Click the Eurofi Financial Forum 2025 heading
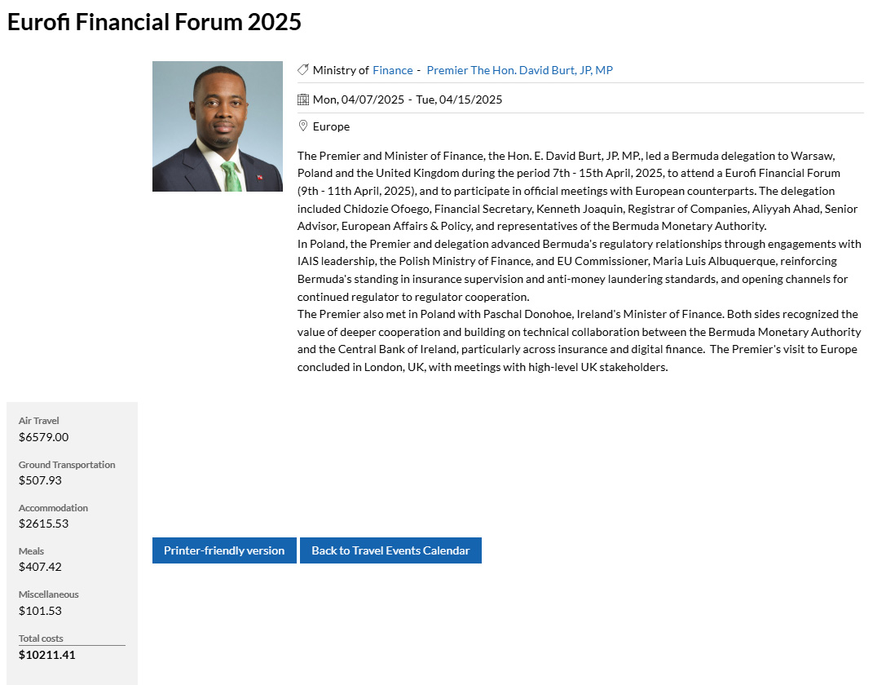873x685 pixels. 155,22
